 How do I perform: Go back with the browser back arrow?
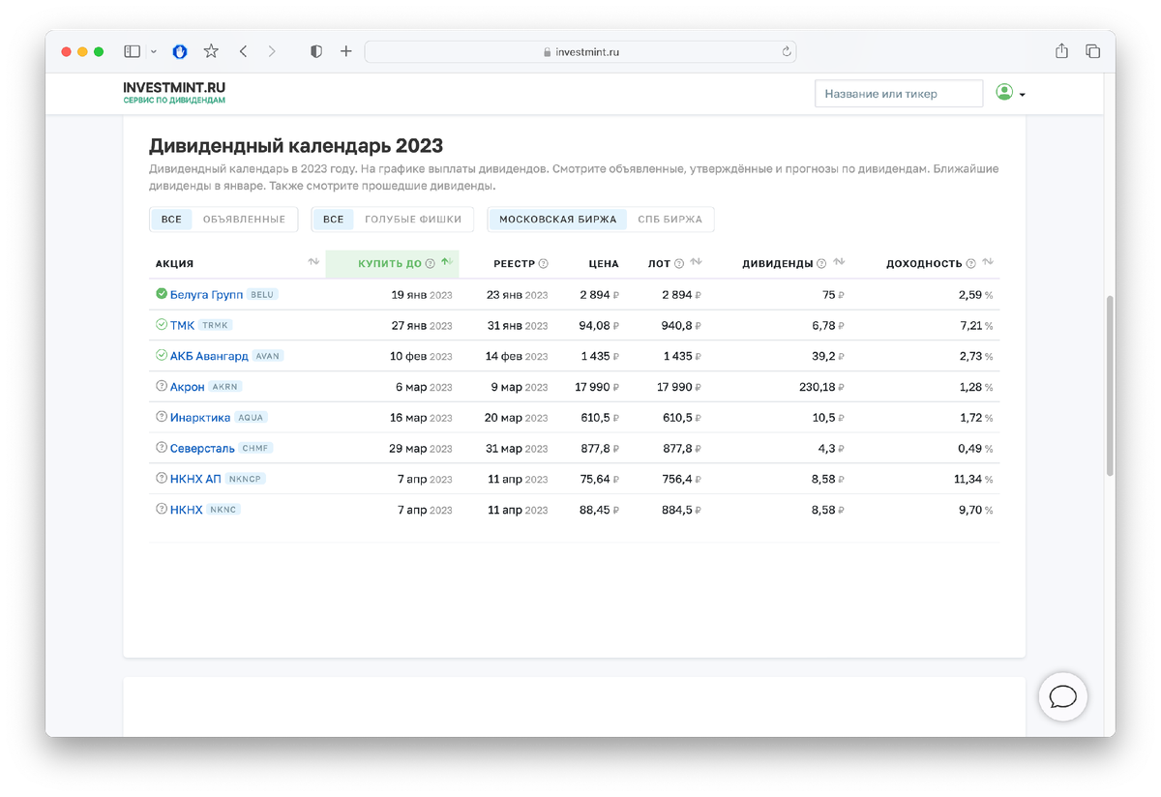pos(243,51)
